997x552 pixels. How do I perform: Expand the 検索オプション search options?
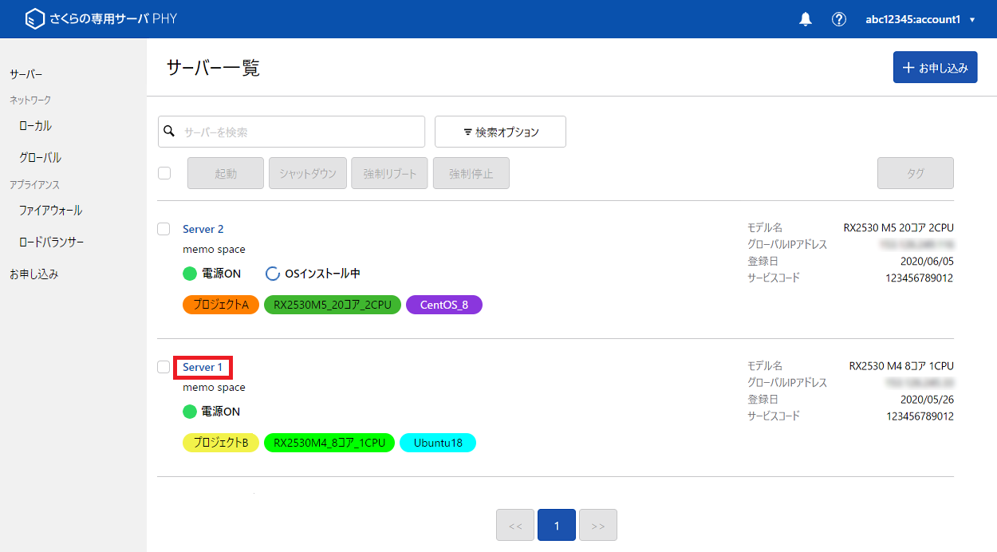pyautogui.click(x=500, y=132)
